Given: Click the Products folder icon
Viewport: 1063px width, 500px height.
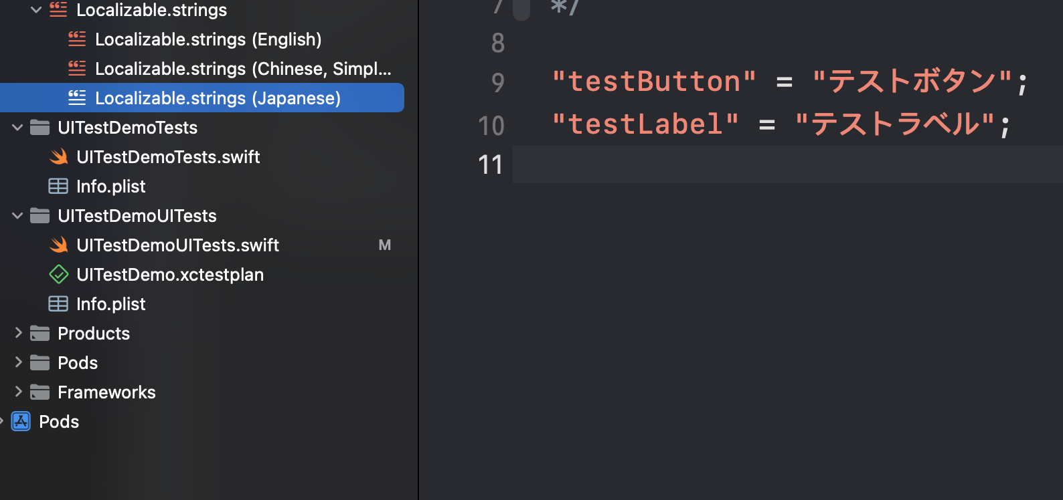Looking at the screenshot, I should 40,334.
